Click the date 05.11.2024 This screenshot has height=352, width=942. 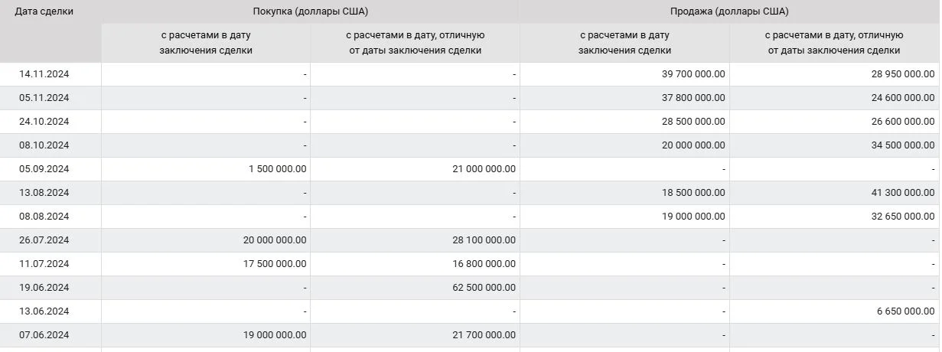[44, 98]
